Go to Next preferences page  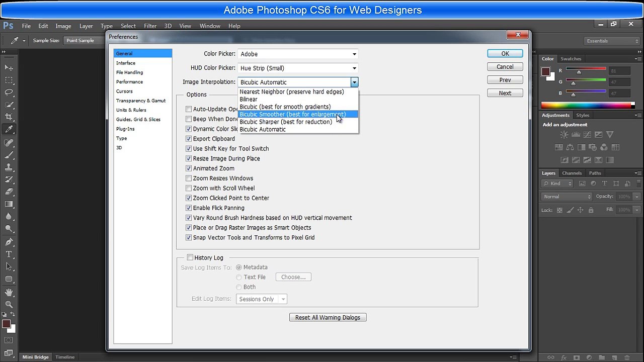point(505,93)
